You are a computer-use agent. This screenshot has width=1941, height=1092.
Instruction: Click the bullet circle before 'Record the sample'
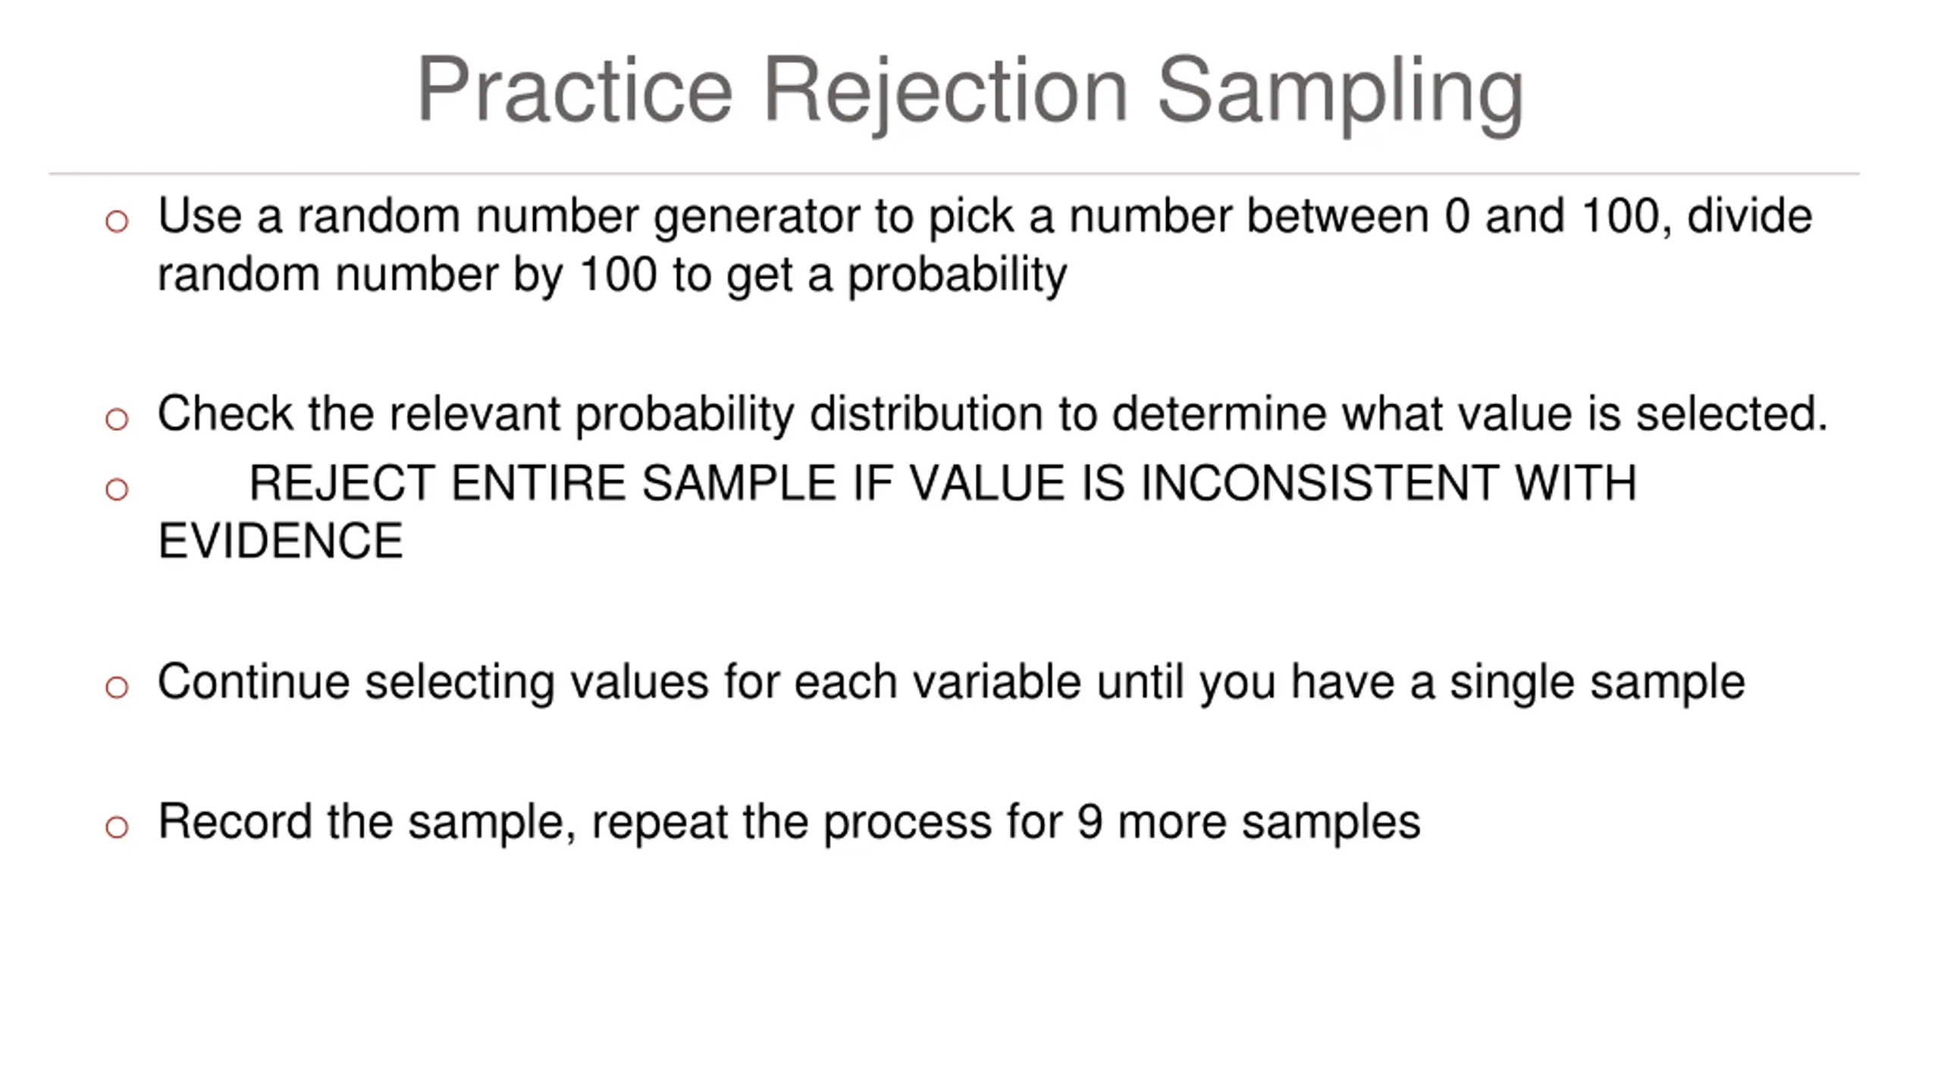[x=117, y=827]
